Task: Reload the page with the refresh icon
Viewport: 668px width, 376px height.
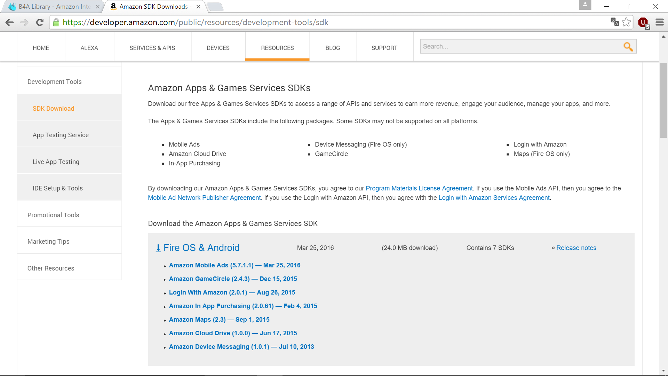Action: point(40,22)
